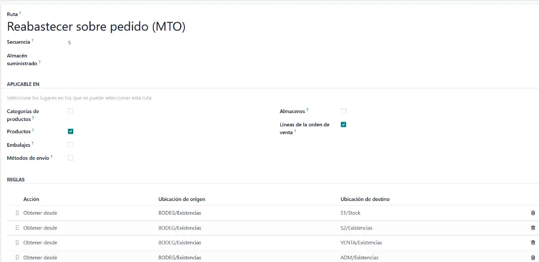This screenshot has width=539, height=262.
Task: Select the ADM/Existencias destination cell
Action: coord(359,257)
